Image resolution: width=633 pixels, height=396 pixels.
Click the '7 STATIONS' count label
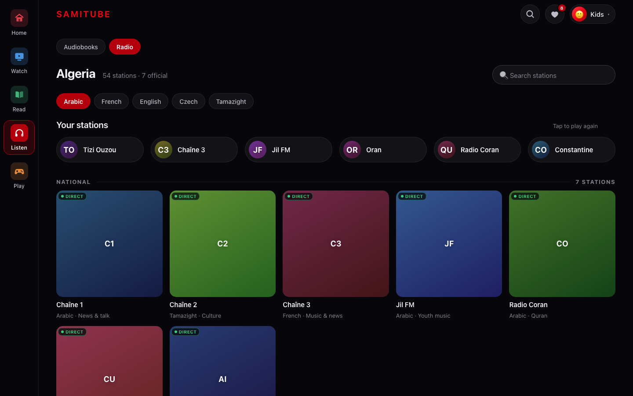coord(595,182)
